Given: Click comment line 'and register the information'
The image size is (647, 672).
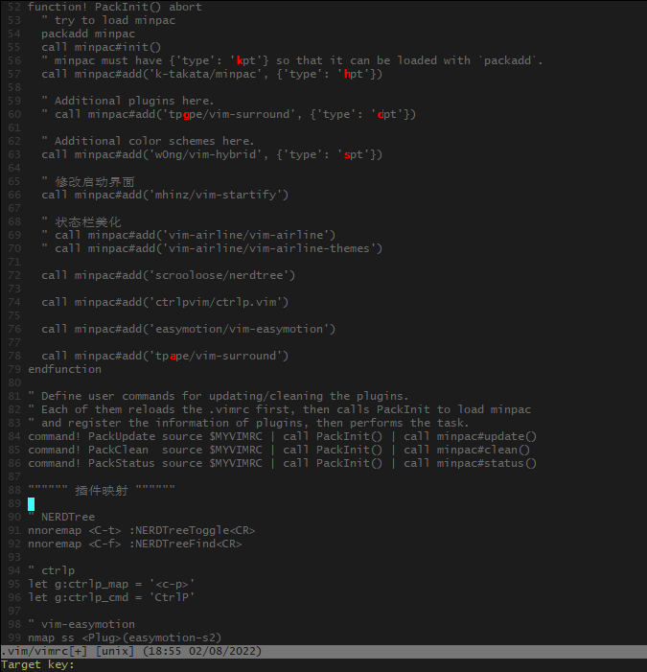Looking at the screenshot, I should 249,423.
